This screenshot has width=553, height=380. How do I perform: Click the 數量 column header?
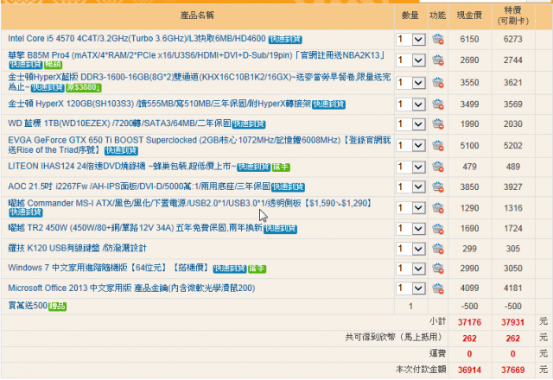(410, 16)
